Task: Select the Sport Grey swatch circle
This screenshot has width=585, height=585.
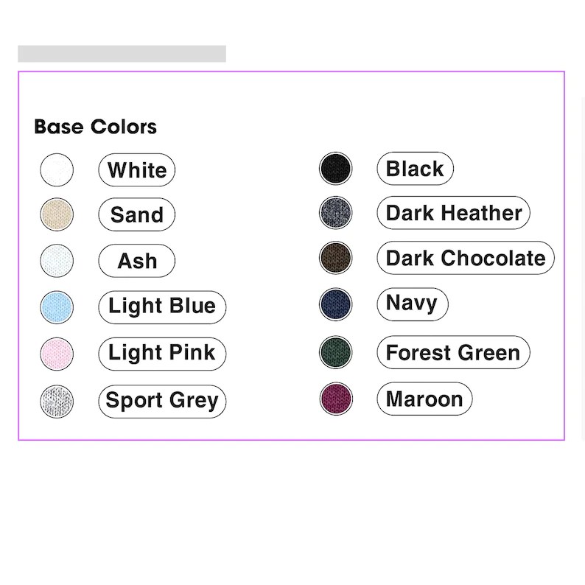Action: click(57, 402)
